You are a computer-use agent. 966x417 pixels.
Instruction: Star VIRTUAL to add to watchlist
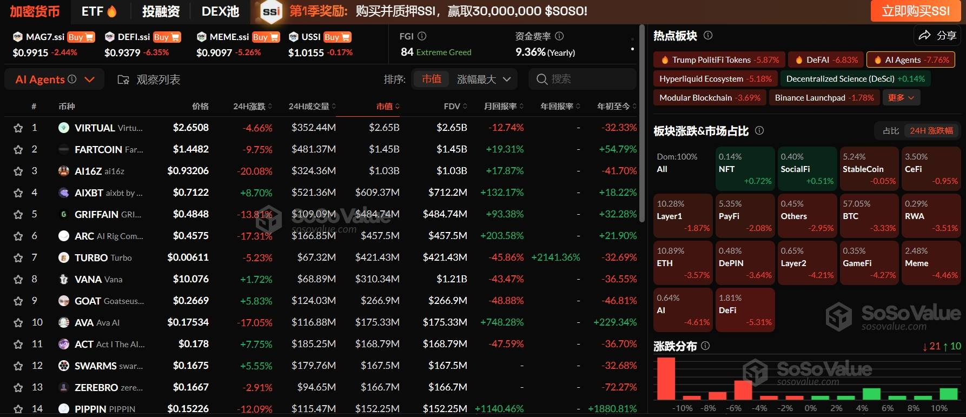(18, 128)
